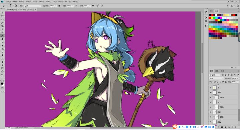Toggle visibility of the bottom layer in list
This screenshot has width=240, height=130.
(210, 122)
